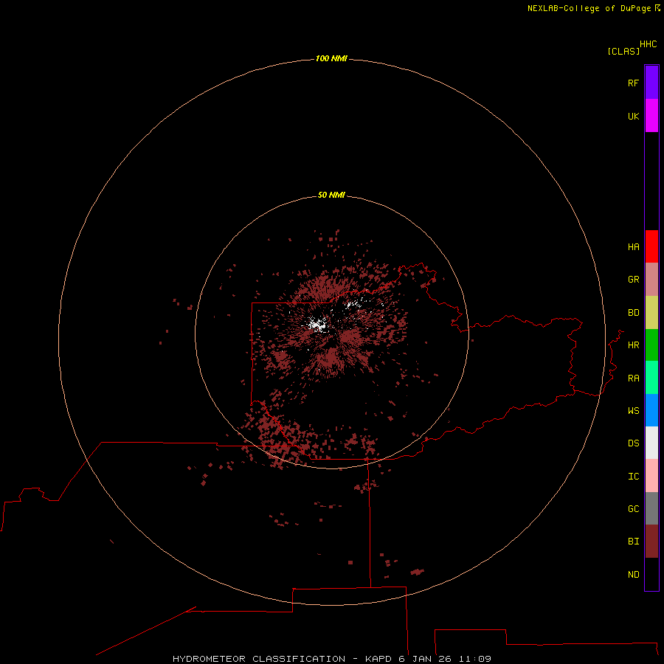Click the 100 NMI range ring label

click(331, 58)
